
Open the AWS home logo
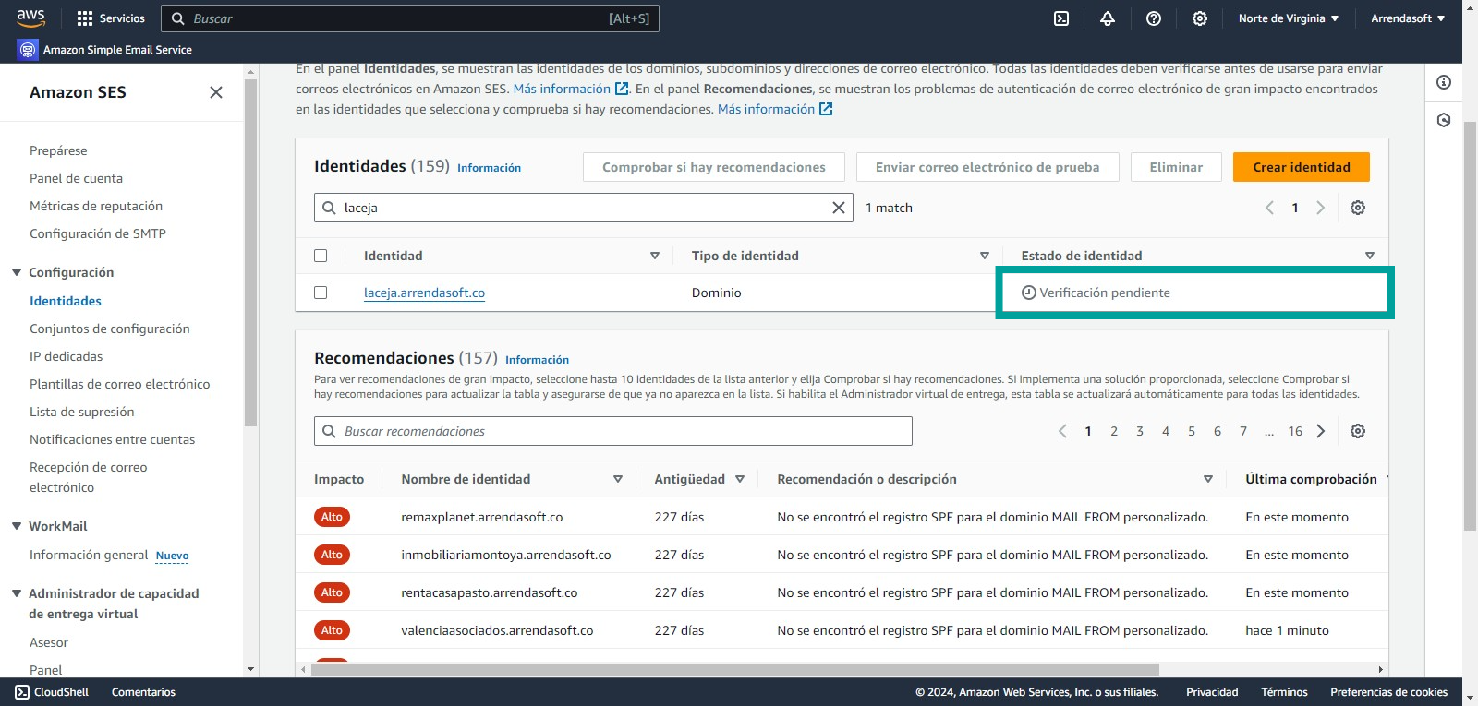click(x=30, y=18)
